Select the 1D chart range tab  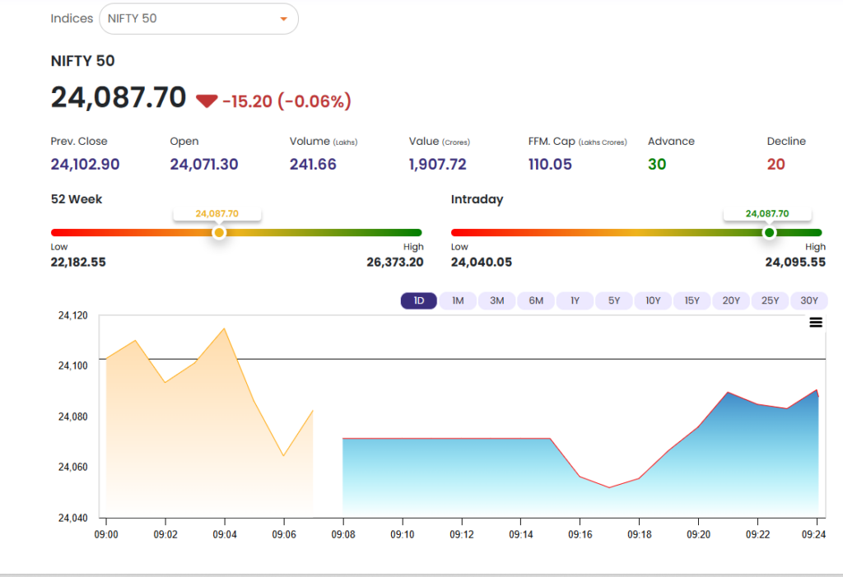pos(419,300)
